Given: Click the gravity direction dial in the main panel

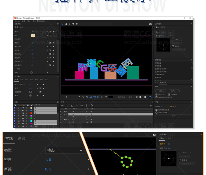Looking at the screenshot, I should [x=163, y=45].
